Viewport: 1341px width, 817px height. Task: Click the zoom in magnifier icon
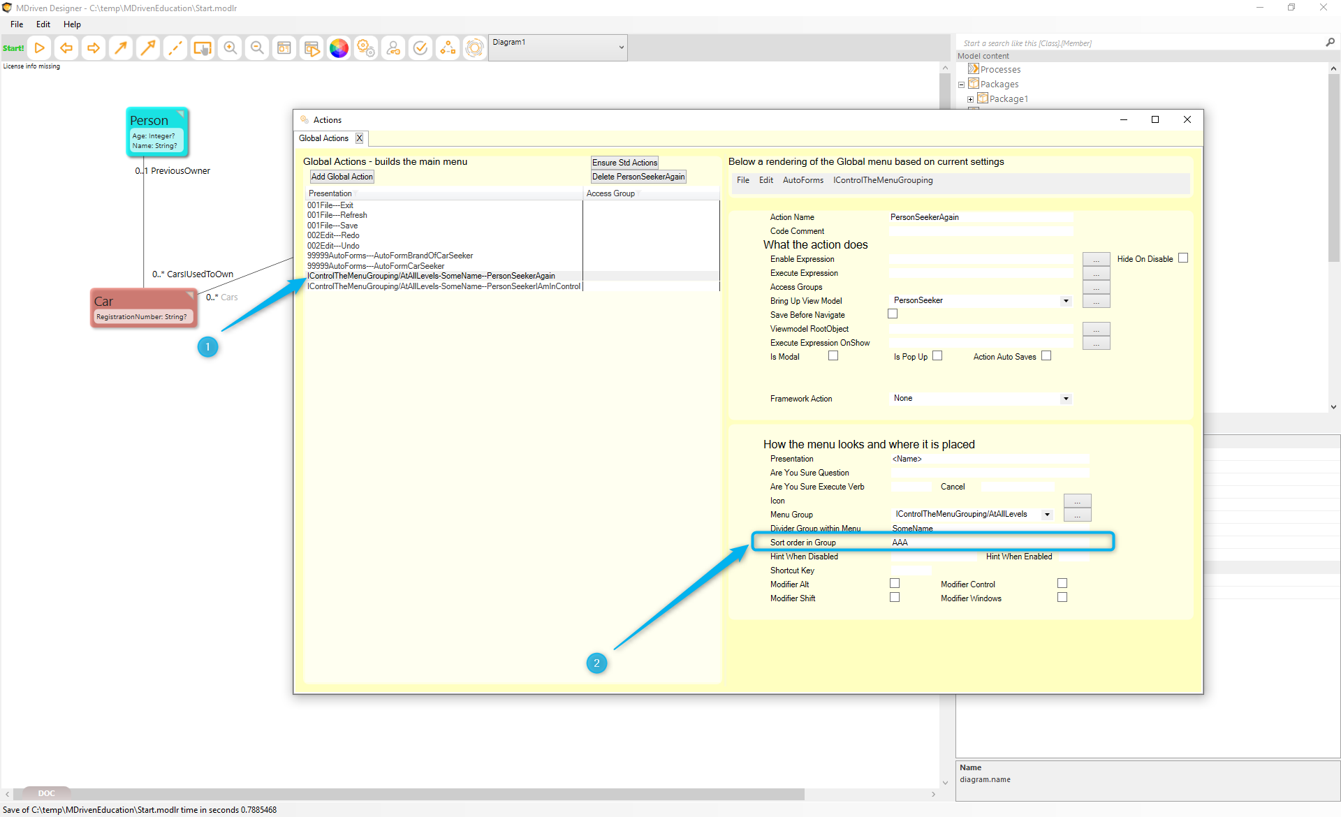230,48
